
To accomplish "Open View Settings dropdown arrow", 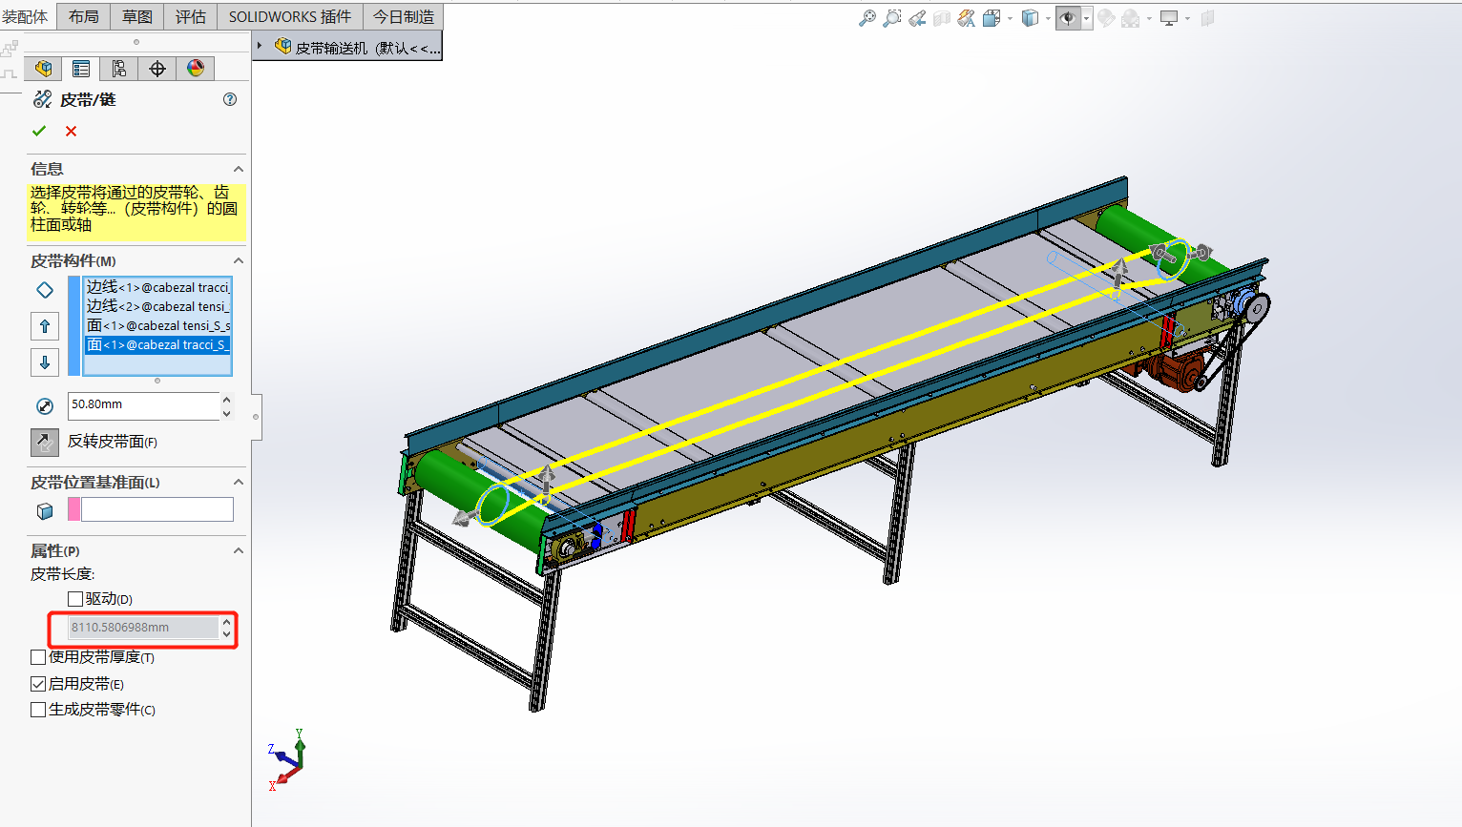I will pos(1187,18).
